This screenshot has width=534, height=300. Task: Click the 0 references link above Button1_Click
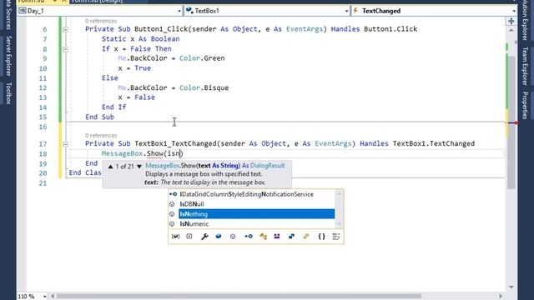[101, 21]
